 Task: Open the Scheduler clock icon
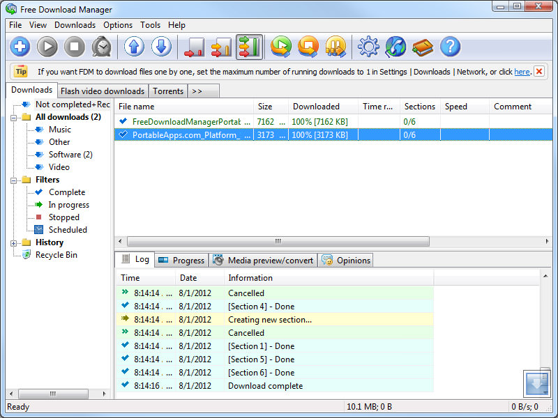coord(102,47)
